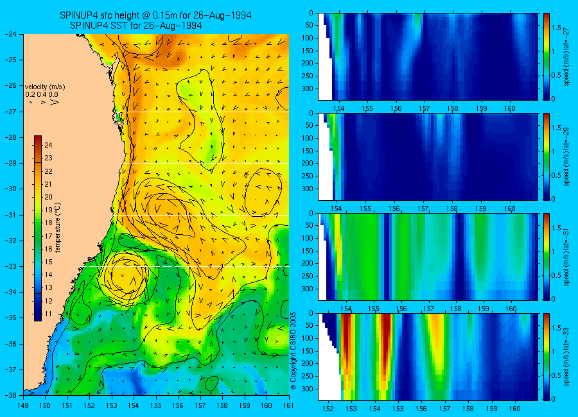The image size is (578, 417).
Task: Click the speed colorbar for lat=-29 section
Action: coord(546,157)
